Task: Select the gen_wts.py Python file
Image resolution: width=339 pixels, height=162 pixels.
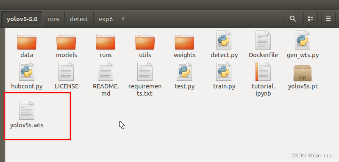Action: [303, 40]
